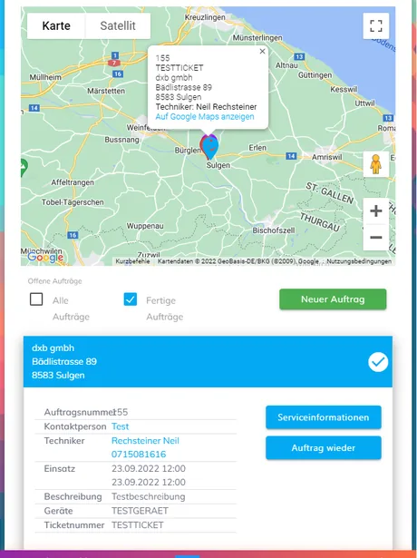Select the Street View pegman icon
The height and width of the screenshot is (558, 417).
pos(376,164)
